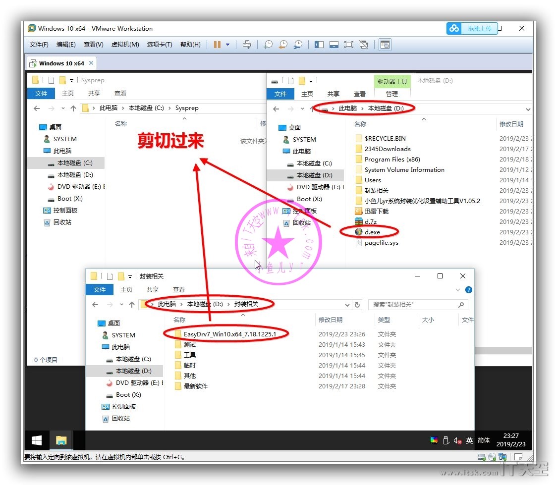Image resolution: width=557 pixels, height=485 pixels.
Task: Take a snapshot with the snapshot clock icon
Action: (268, 45)
